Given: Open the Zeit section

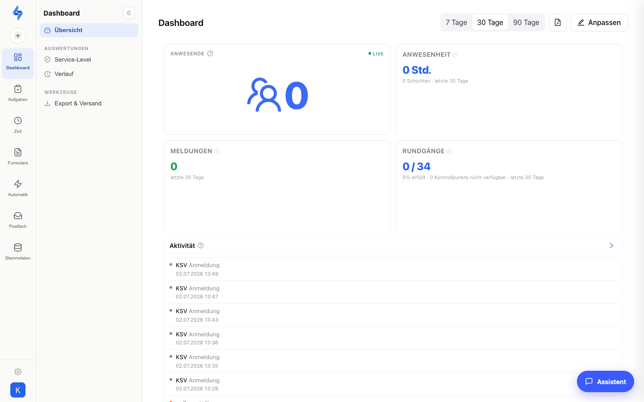Looking at the screenshot, I should pyautogui.click(x=18, y=125).
